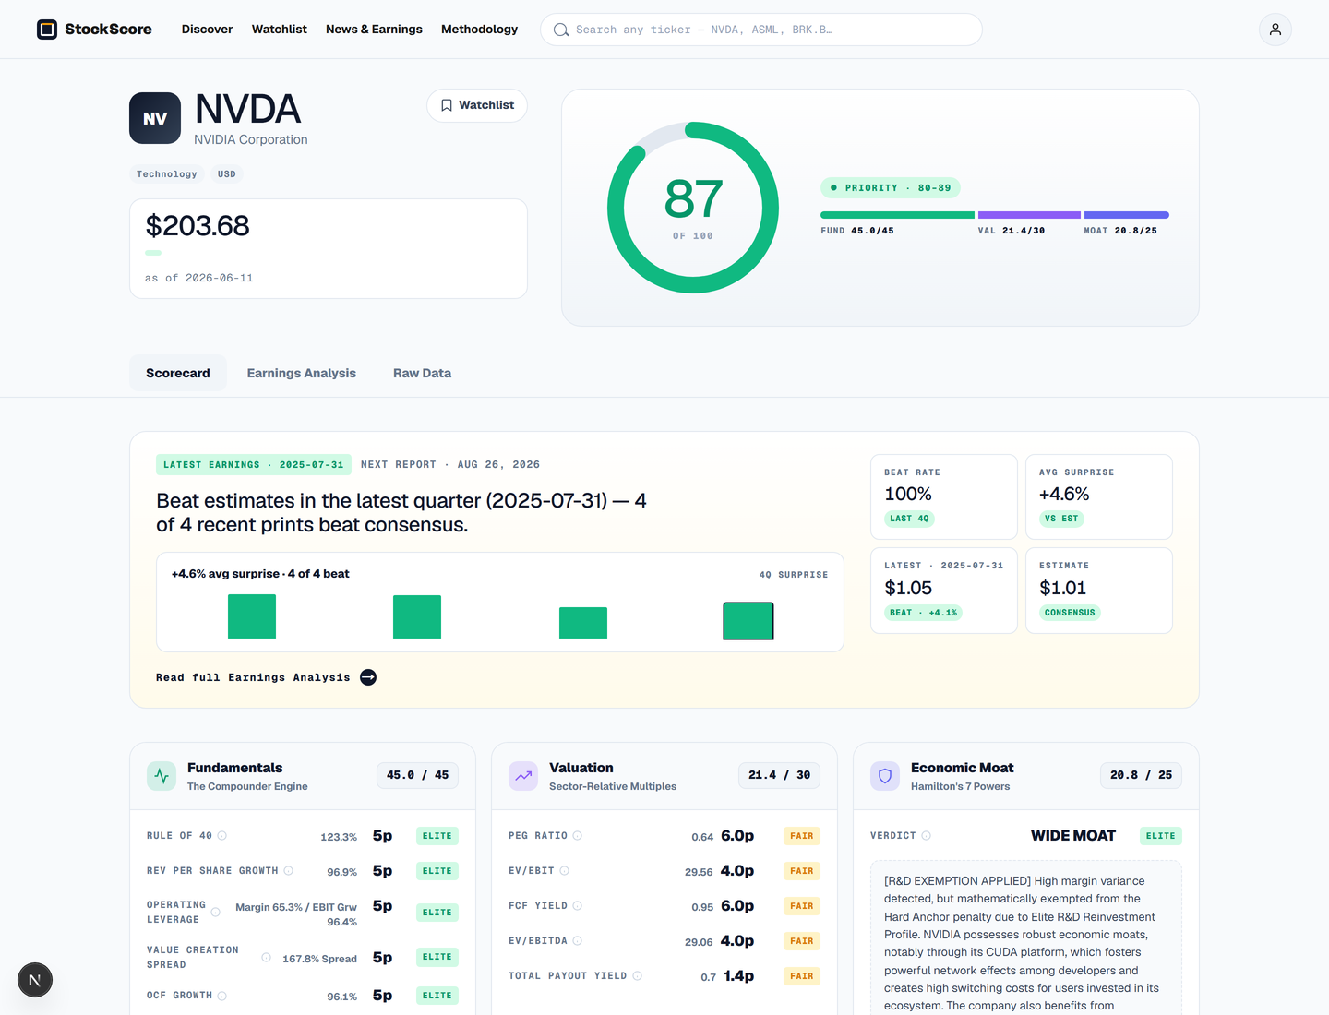Click the FAIR tag on PEG Ratio row
1329x1015 pixels.
[802, 836]
